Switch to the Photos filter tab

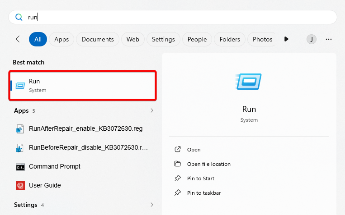tap(261, 39)
